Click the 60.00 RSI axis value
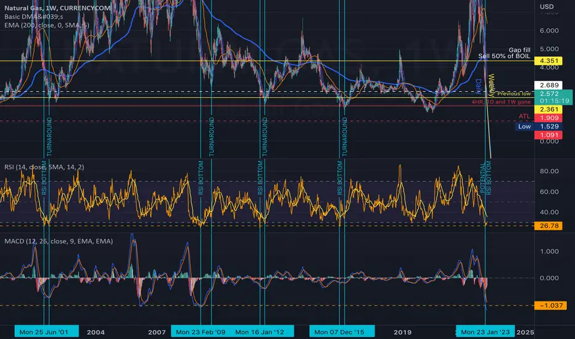The width and height of the screenshot is (575, 339). click(x=549, y=192)
